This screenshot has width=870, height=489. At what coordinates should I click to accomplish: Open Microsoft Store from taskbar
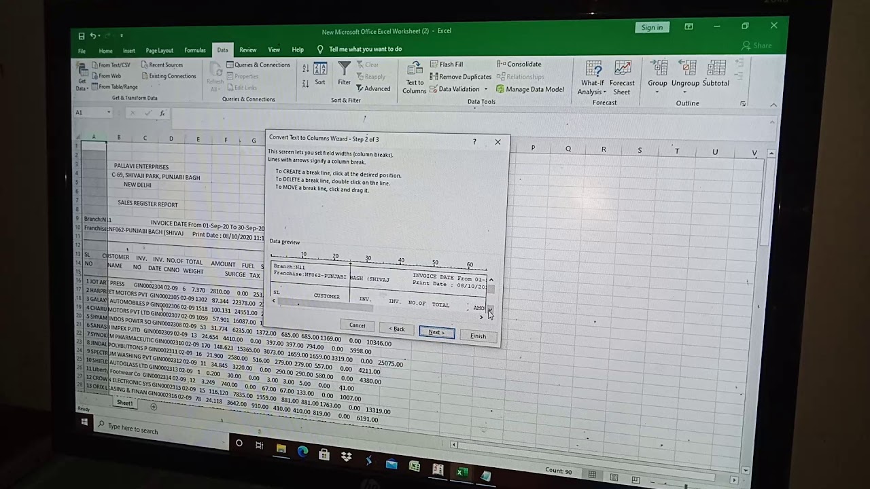click(324, 454)
